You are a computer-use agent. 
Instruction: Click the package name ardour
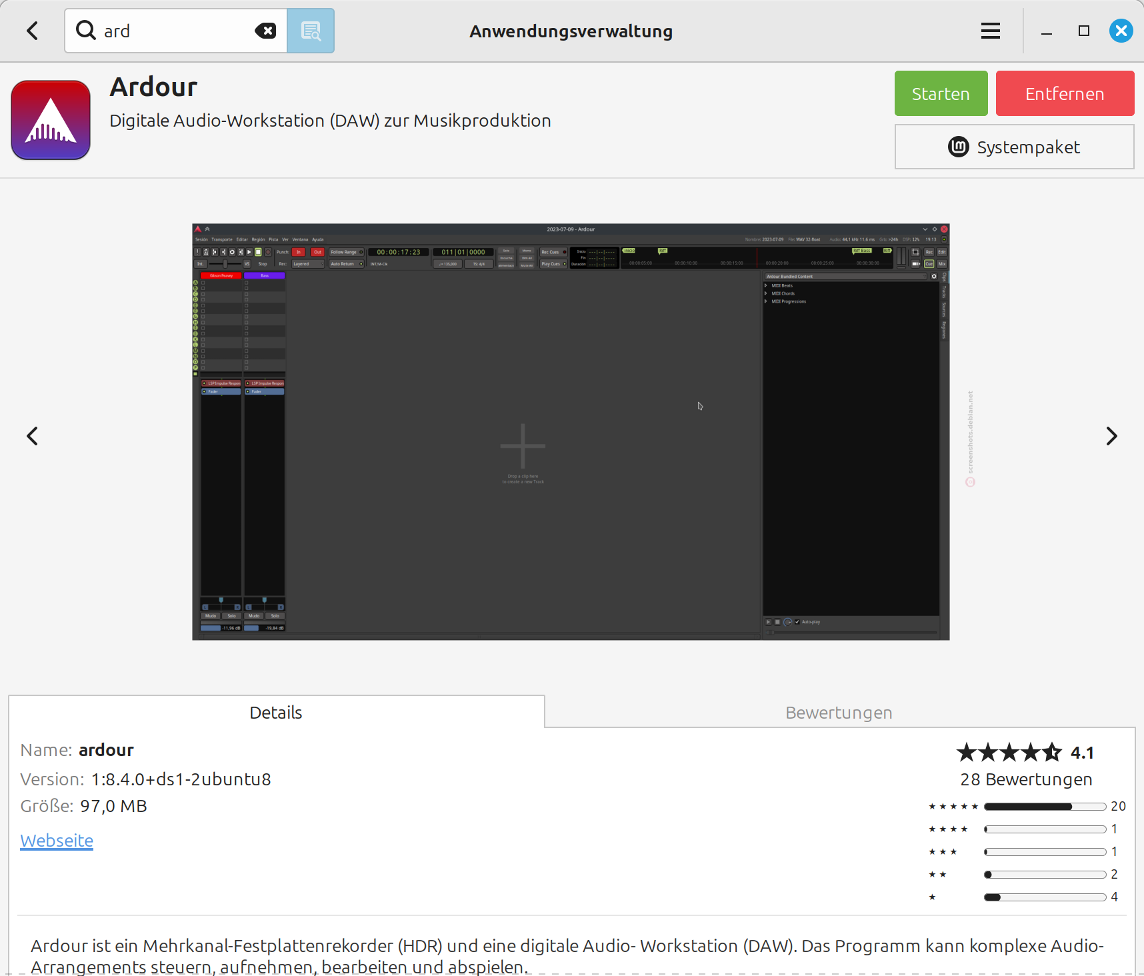(x=106, y=749)
